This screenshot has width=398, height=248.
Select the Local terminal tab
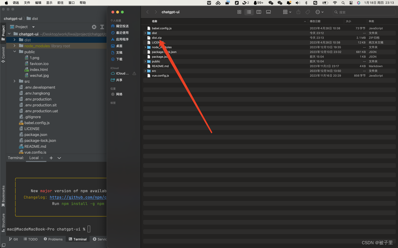pyautogui.click(x=34, y=158)
